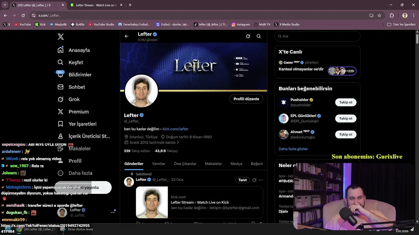Open Sohbet messages
419x235 pixels.
tap(71, 87)
